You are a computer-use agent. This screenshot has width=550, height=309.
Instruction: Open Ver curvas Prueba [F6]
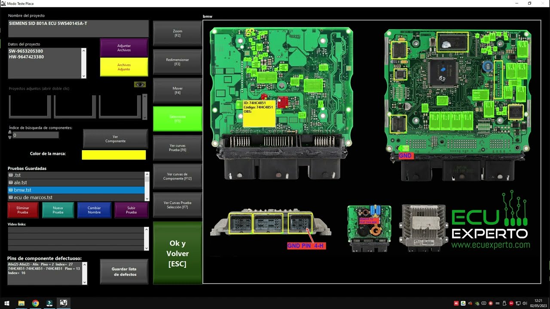tap(177, 148)
